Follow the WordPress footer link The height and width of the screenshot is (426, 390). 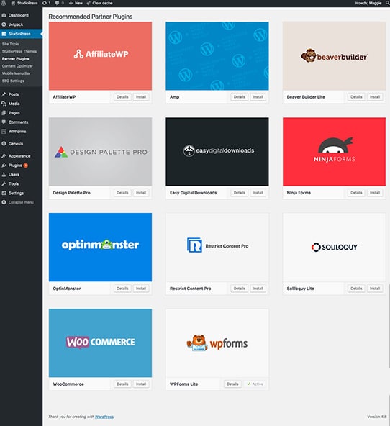[x=104, y=417]
